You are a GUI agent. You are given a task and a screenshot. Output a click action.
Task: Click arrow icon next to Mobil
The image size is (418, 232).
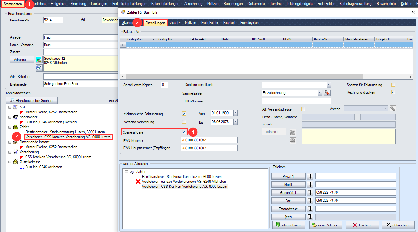[x=310, y=185]
